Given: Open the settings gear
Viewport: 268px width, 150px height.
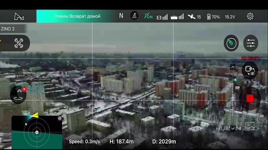Looking at the screenshot, I should [x=250, y=16].
